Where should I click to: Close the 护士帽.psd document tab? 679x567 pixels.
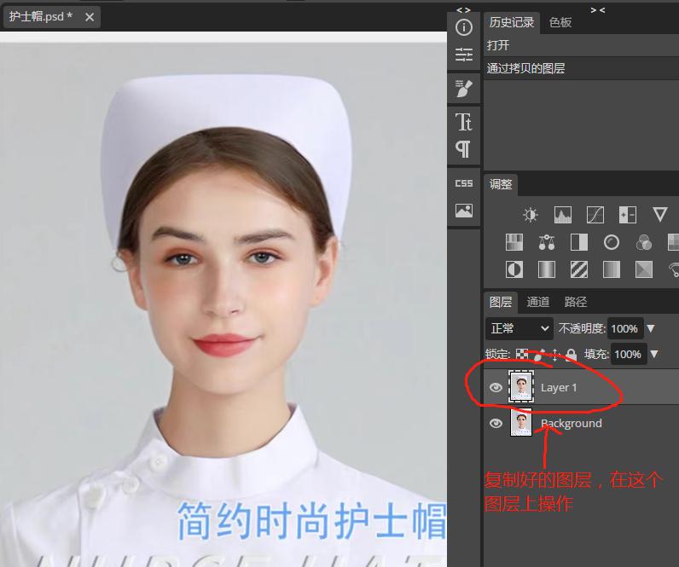tap(90, 17)
